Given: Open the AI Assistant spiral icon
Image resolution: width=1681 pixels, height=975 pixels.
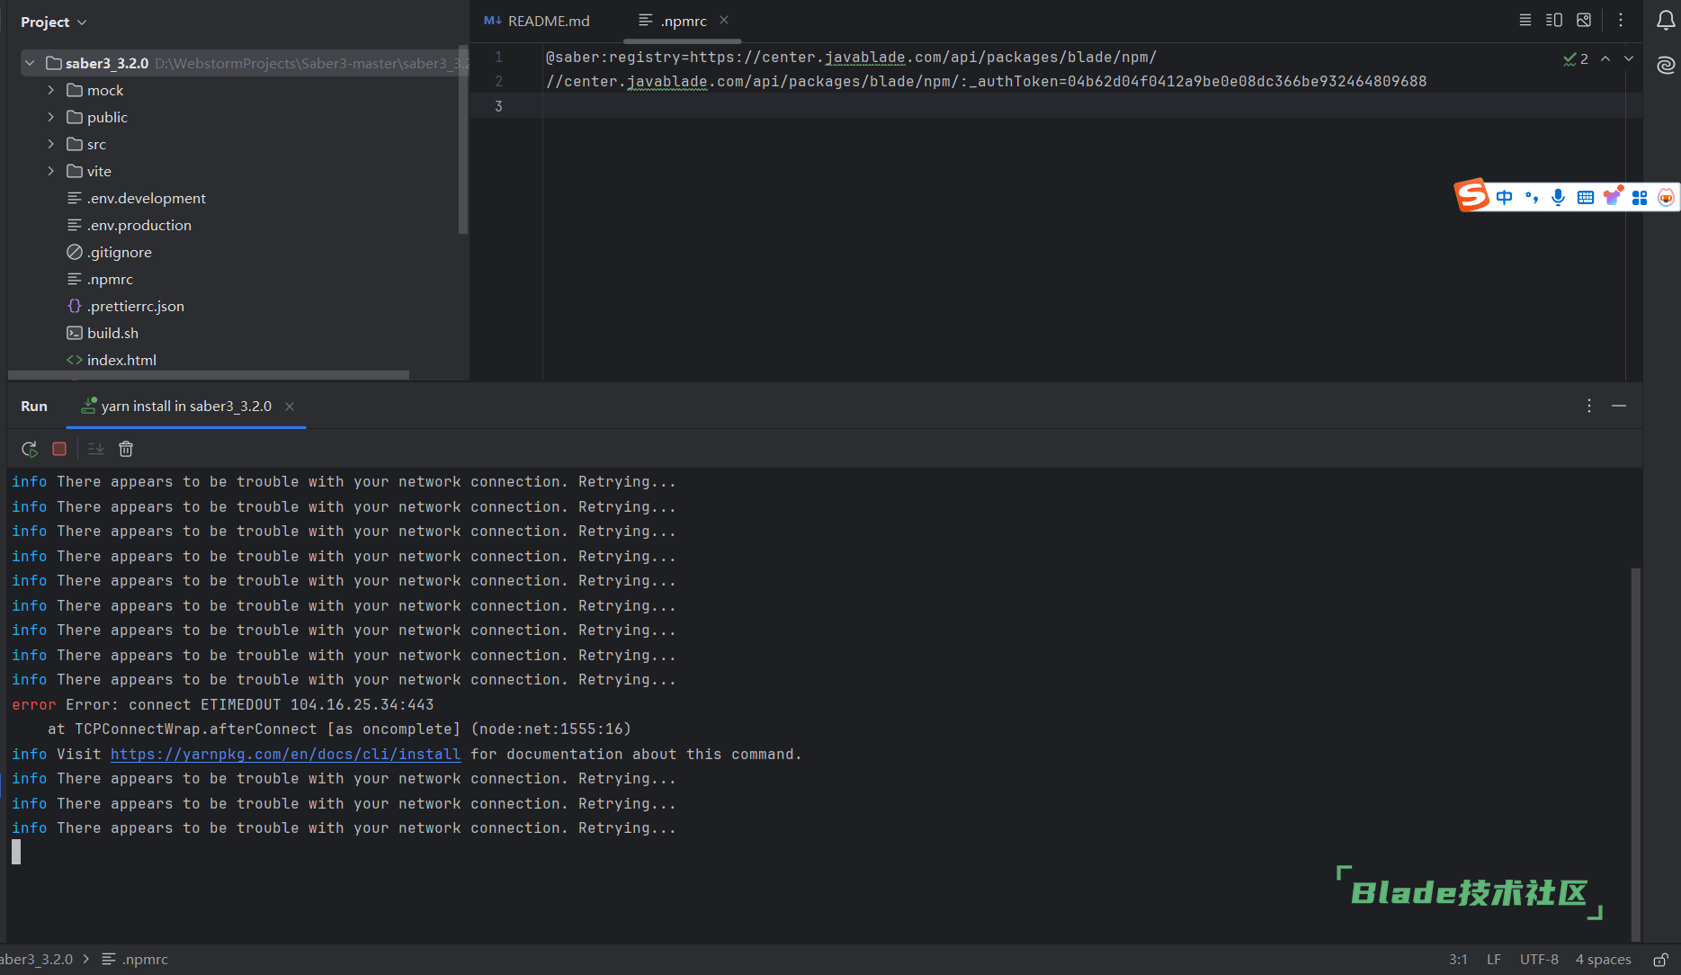Looking at the screenshot, I should coord(1666,65).
